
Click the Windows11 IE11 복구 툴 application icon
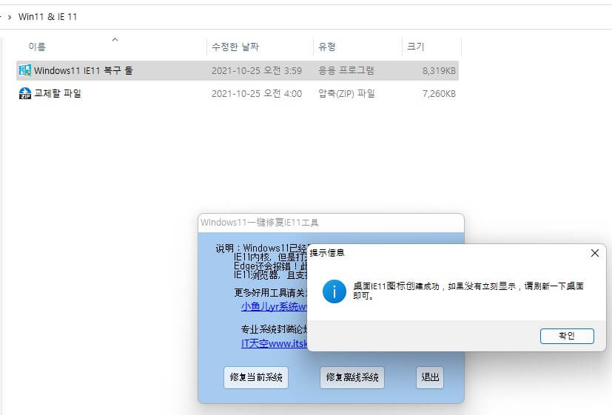[x=24, y=71]
